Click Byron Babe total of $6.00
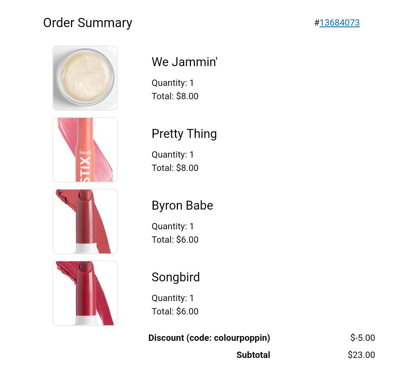402x365 pixels. tap(175, 240)
